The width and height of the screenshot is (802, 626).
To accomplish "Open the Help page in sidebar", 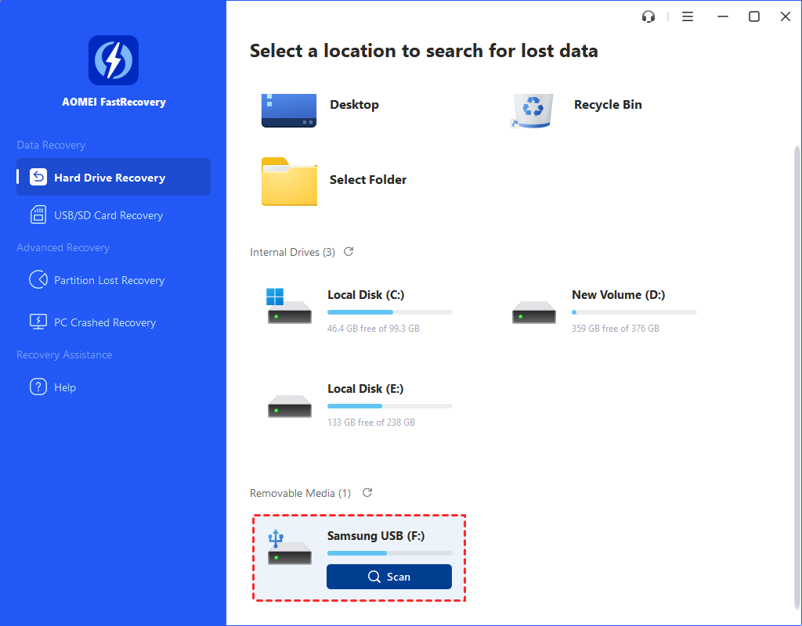I will pos(65,387).
